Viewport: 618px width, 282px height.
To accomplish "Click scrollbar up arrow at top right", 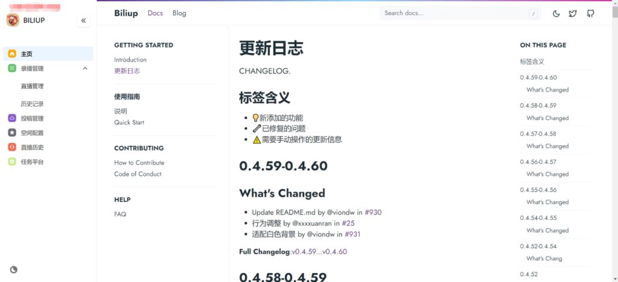I will (x=615, y=3).
